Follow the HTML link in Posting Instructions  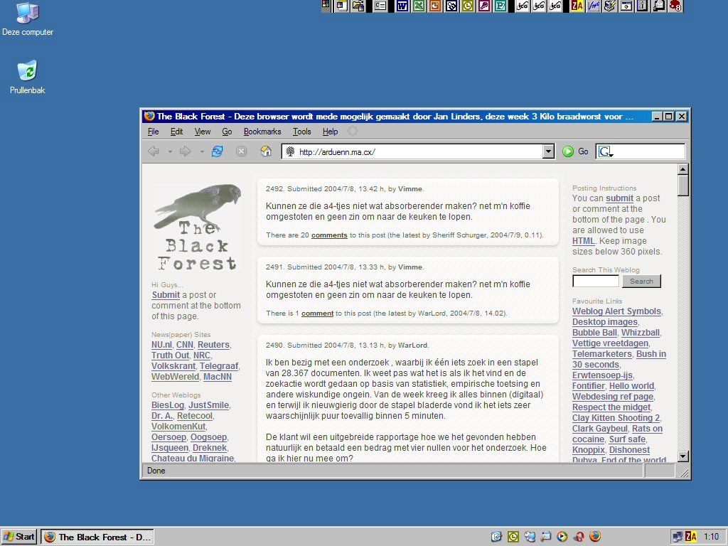[583, 241]
